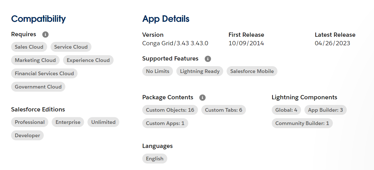Select the English language option
Screen dimensions: 374x170
click(x=154, y=158)
